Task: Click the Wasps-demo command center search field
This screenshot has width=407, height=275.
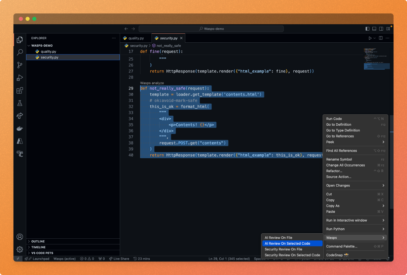Action: click(x=211, y=29)
